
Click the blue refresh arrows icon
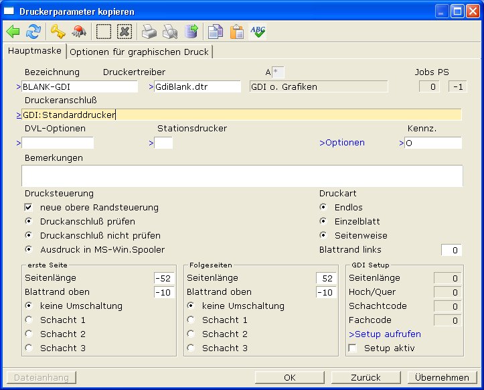coord(33,31)
